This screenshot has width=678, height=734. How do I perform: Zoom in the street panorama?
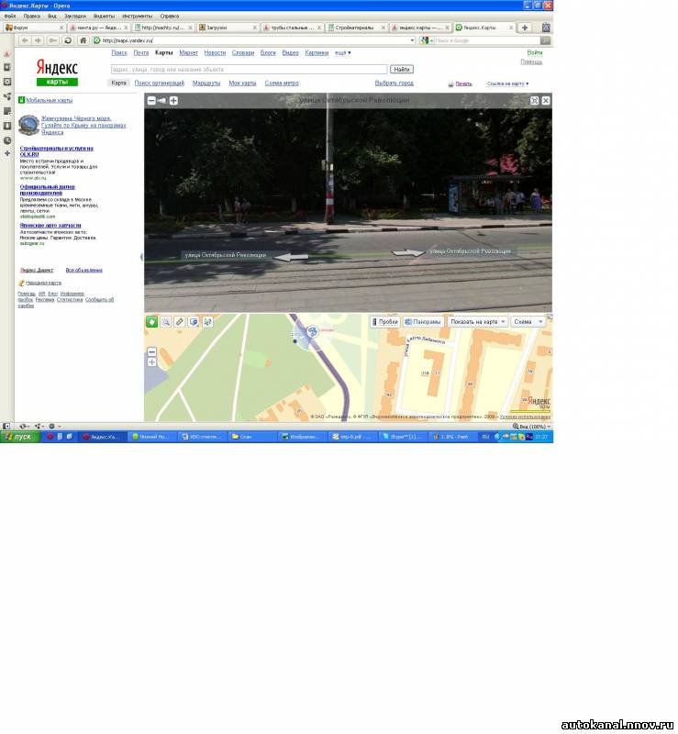pyautogui.click(x=173, y=101)
